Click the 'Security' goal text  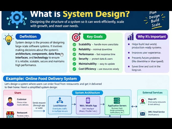pyautogui.click(x=83, y=59)
